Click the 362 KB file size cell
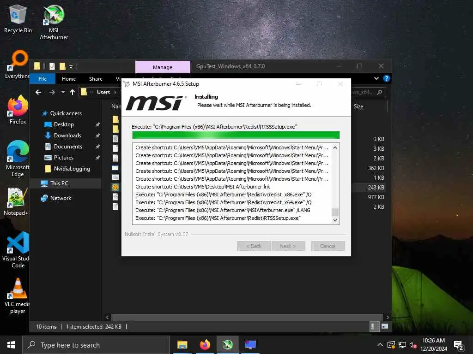 [x=376, y=168]
